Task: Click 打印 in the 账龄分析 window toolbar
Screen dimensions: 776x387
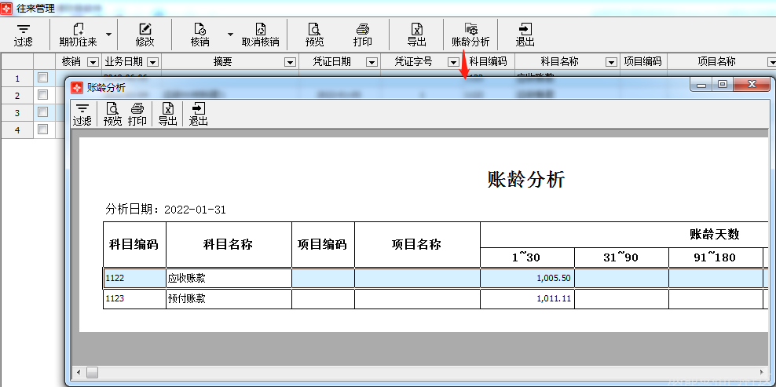Action: pos(137,114)
